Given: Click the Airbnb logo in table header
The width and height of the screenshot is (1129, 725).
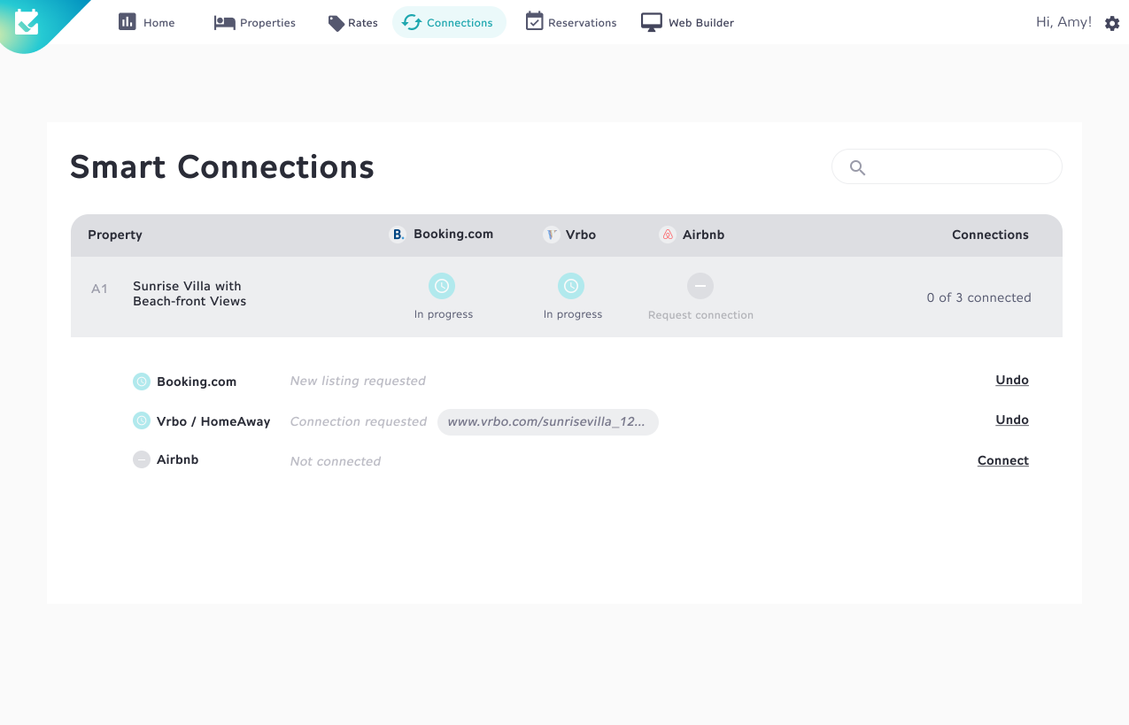Looking at the screenshot, I should click(x=668, y=235).
